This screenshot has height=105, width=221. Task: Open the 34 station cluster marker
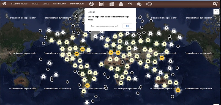click(148, 61)
